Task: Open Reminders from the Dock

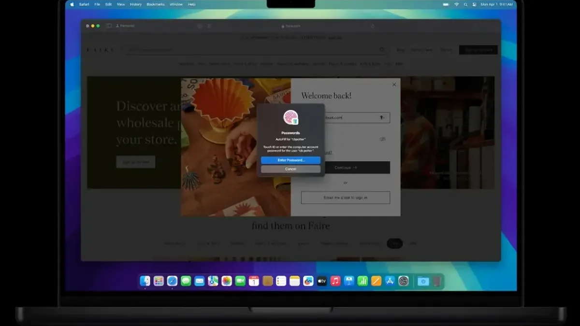Action: coord(281,281)
